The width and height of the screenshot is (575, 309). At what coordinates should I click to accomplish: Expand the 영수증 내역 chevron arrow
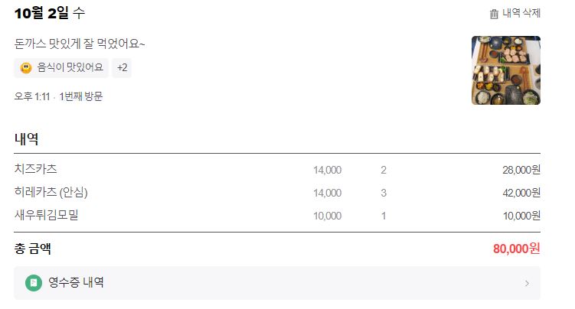pos(527,284)
